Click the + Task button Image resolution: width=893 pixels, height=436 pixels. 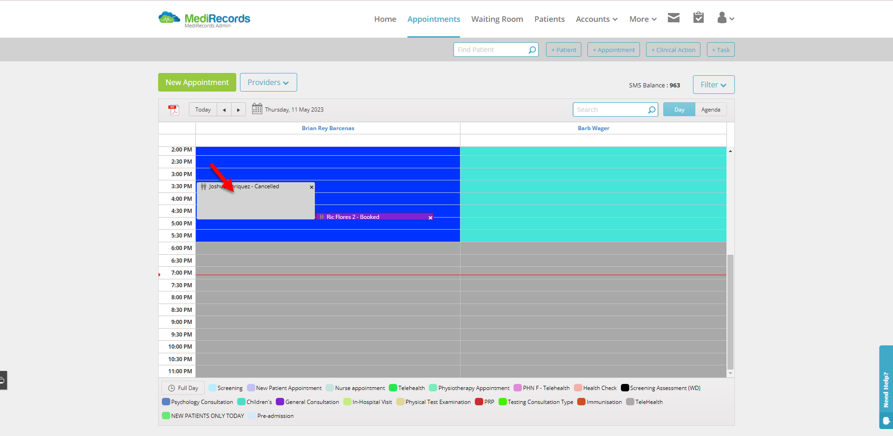coord(721,50)
